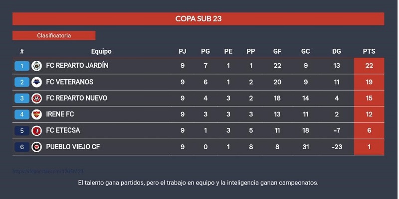Image resolution: width=399 pixels, height=199 pixels.
Task: Click the COPA SUB 23 header banner
Action: [198, 19]
